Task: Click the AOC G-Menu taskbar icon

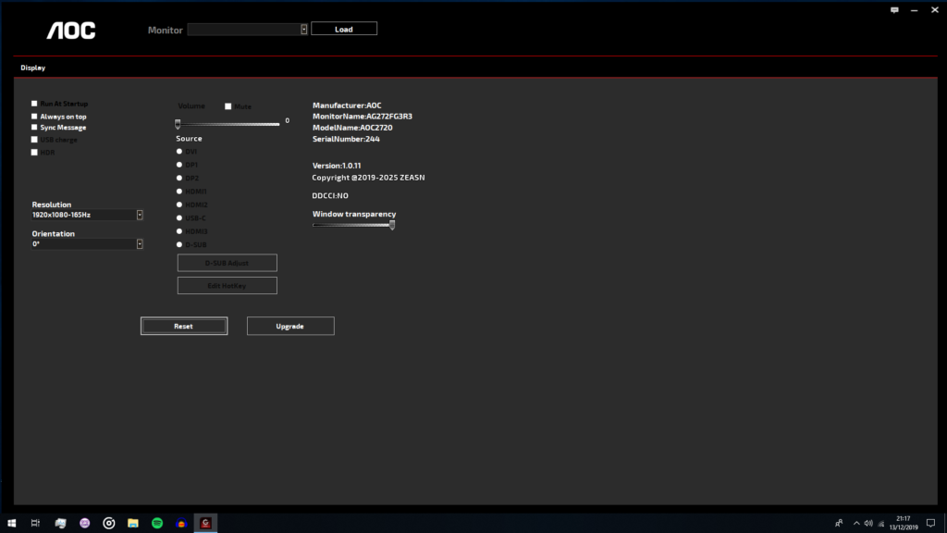Action: point(206,523)
